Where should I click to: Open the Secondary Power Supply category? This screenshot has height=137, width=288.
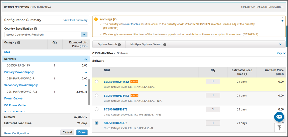(21, 85)
